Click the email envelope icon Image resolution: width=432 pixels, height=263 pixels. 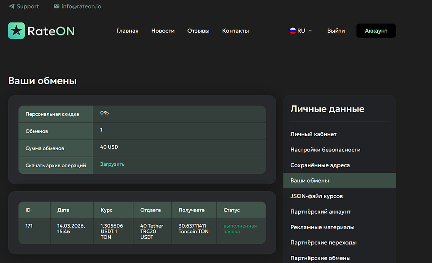click(x=57, y=7)
